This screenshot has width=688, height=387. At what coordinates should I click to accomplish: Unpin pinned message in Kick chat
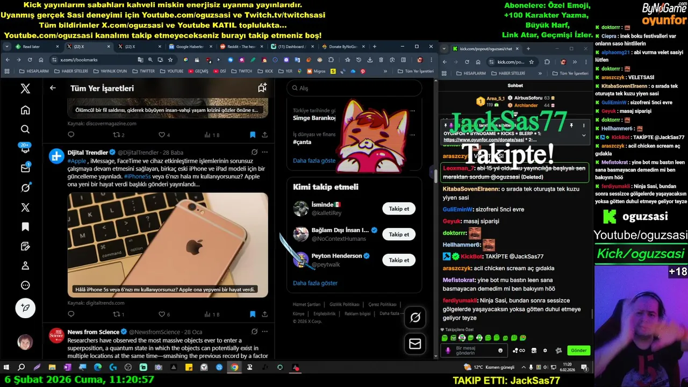coord(571,126)
